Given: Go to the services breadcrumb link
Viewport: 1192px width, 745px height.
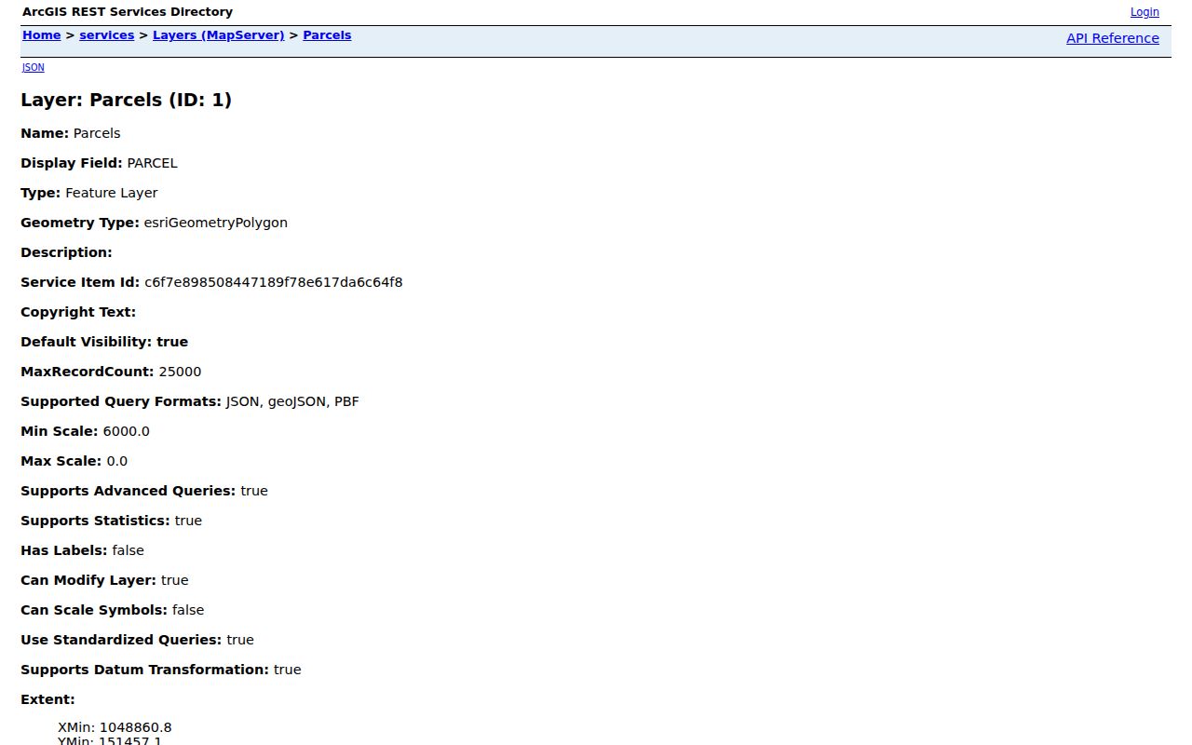Looking at the screenshot, I should pyautogui.click(x=107, y=35).
